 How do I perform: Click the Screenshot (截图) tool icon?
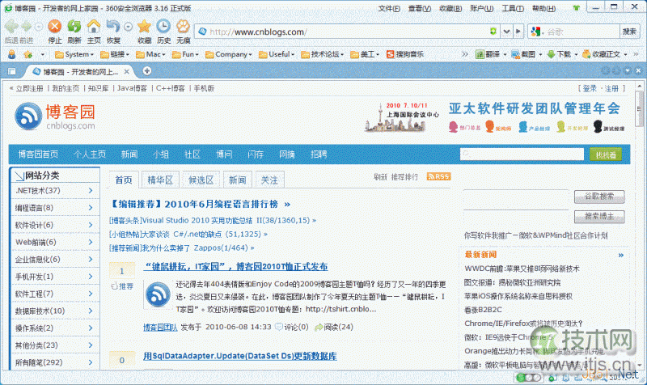coord(515,54)
